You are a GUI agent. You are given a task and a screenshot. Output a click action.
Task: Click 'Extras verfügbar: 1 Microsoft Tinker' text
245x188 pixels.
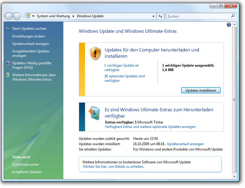[134, 122]
